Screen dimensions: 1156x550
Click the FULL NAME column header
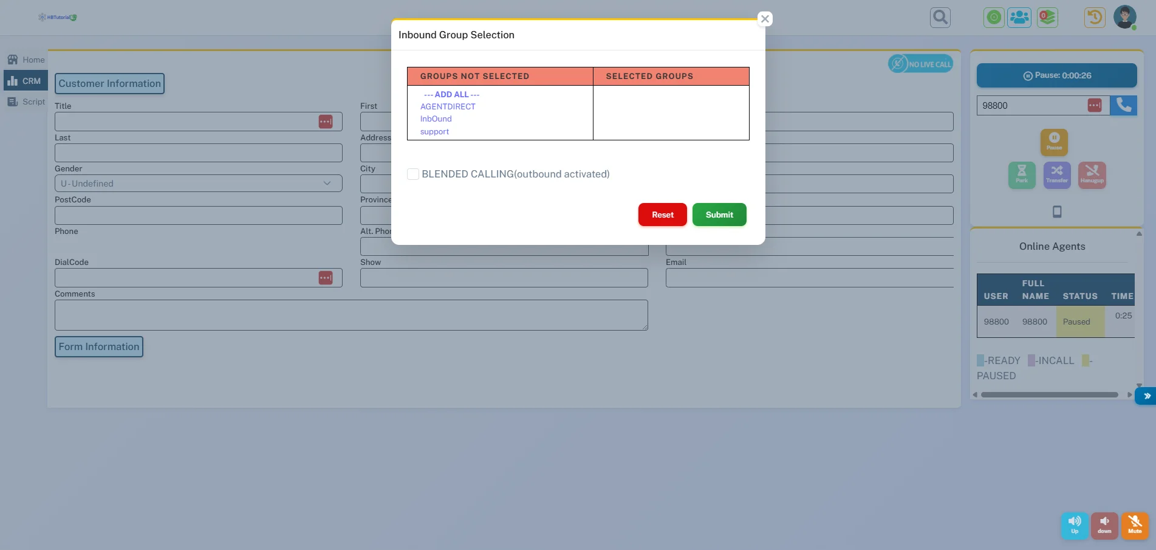coord(1035,290)
